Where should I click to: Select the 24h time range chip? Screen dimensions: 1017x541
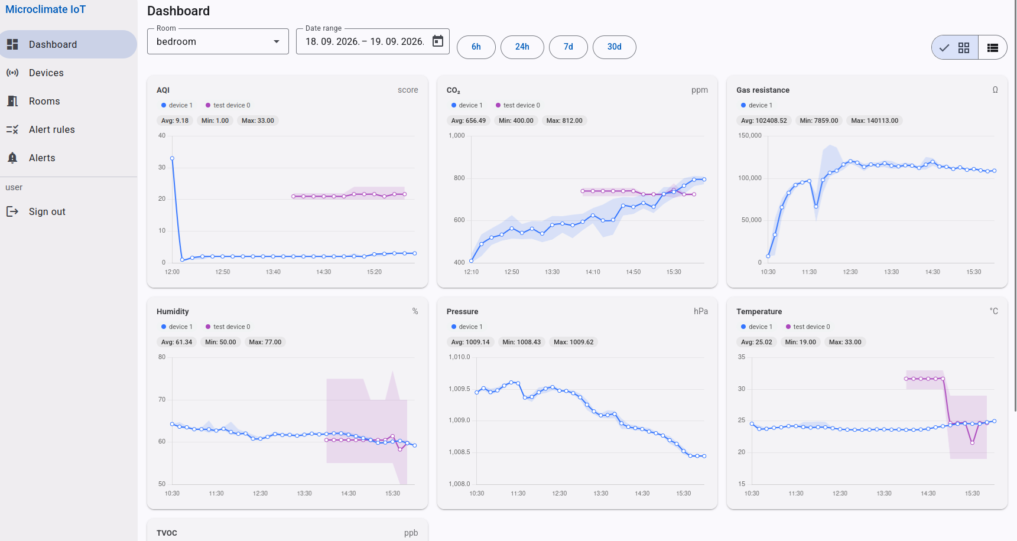point(522,47)
